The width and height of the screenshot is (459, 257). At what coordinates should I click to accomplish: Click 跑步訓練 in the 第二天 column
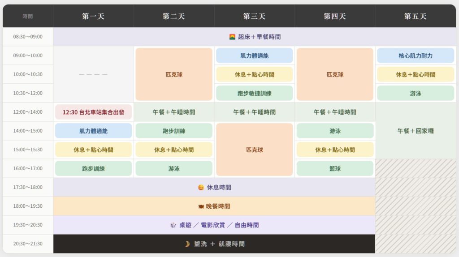pos(174,131)
